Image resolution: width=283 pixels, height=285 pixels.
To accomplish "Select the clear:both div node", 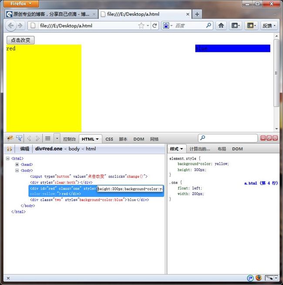I will click(x=61, y=183).
